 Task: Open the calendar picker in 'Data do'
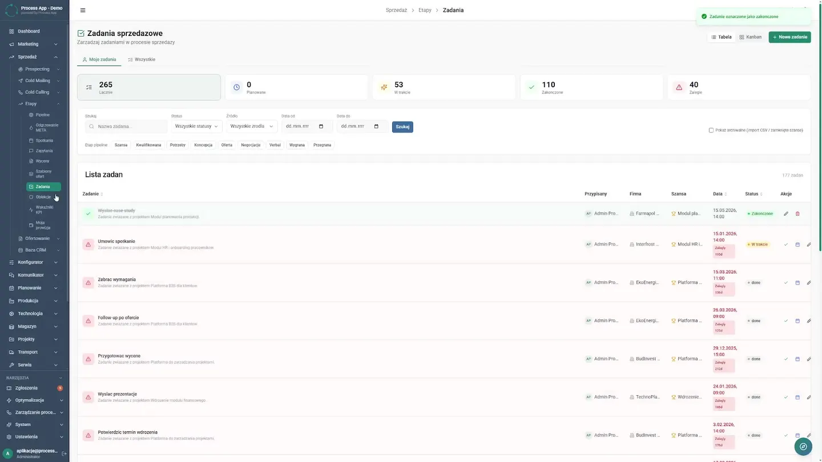376,127
